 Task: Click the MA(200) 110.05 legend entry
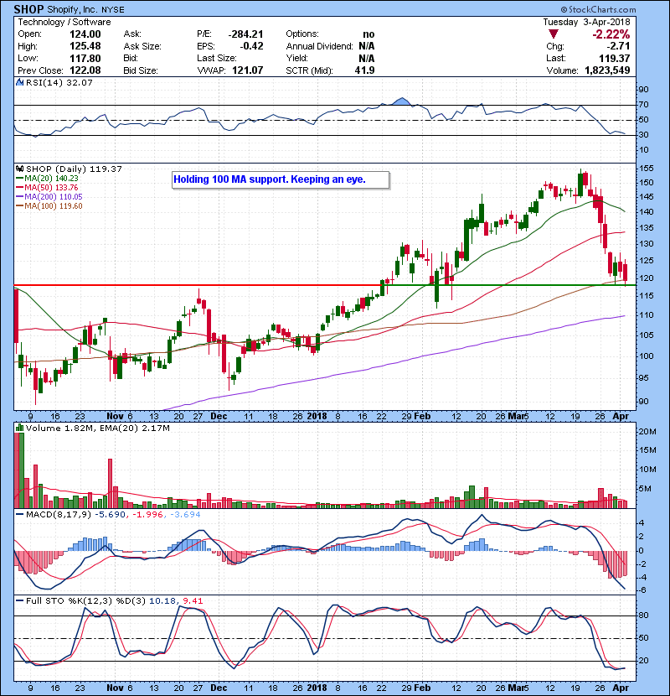tap(49, 196)
